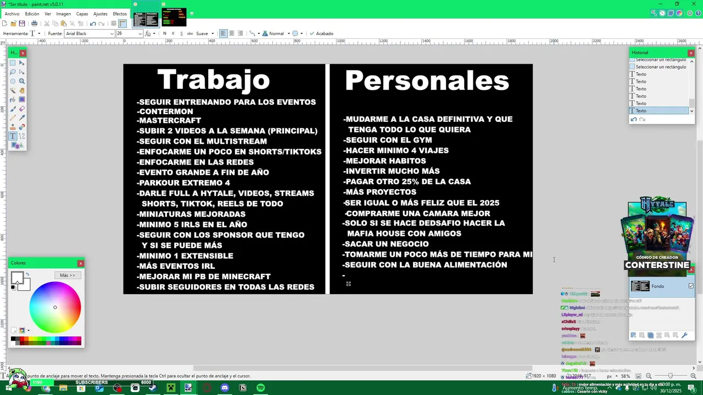Image resolution: width=703 pixels, height=395 pixels.
Task: Click zoom out magnifier in status bar
Action: pyautogui.click(x=649, y=376)
